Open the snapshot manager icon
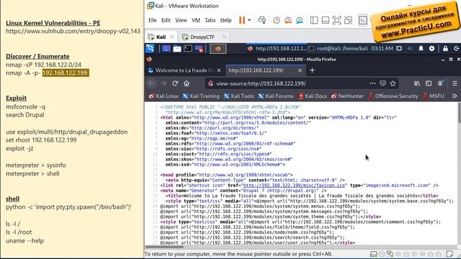Viewport: 461px width, 259px height. (300, 20)
